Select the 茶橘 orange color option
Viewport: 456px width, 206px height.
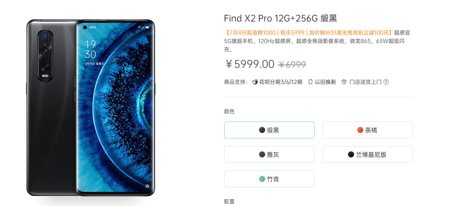[367, 130]
